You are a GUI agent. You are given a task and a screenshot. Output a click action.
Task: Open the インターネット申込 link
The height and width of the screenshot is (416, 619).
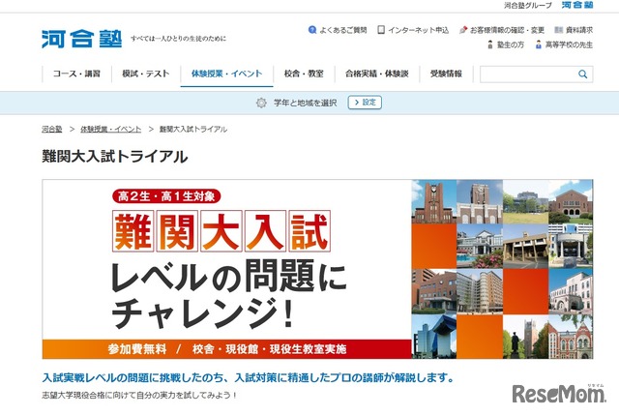click(418, 30)
